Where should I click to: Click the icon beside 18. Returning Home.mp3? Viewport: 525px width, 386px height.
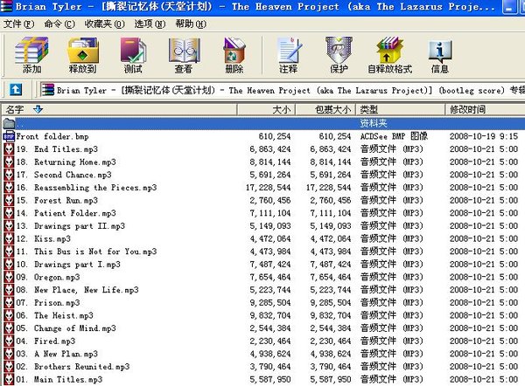9,162
